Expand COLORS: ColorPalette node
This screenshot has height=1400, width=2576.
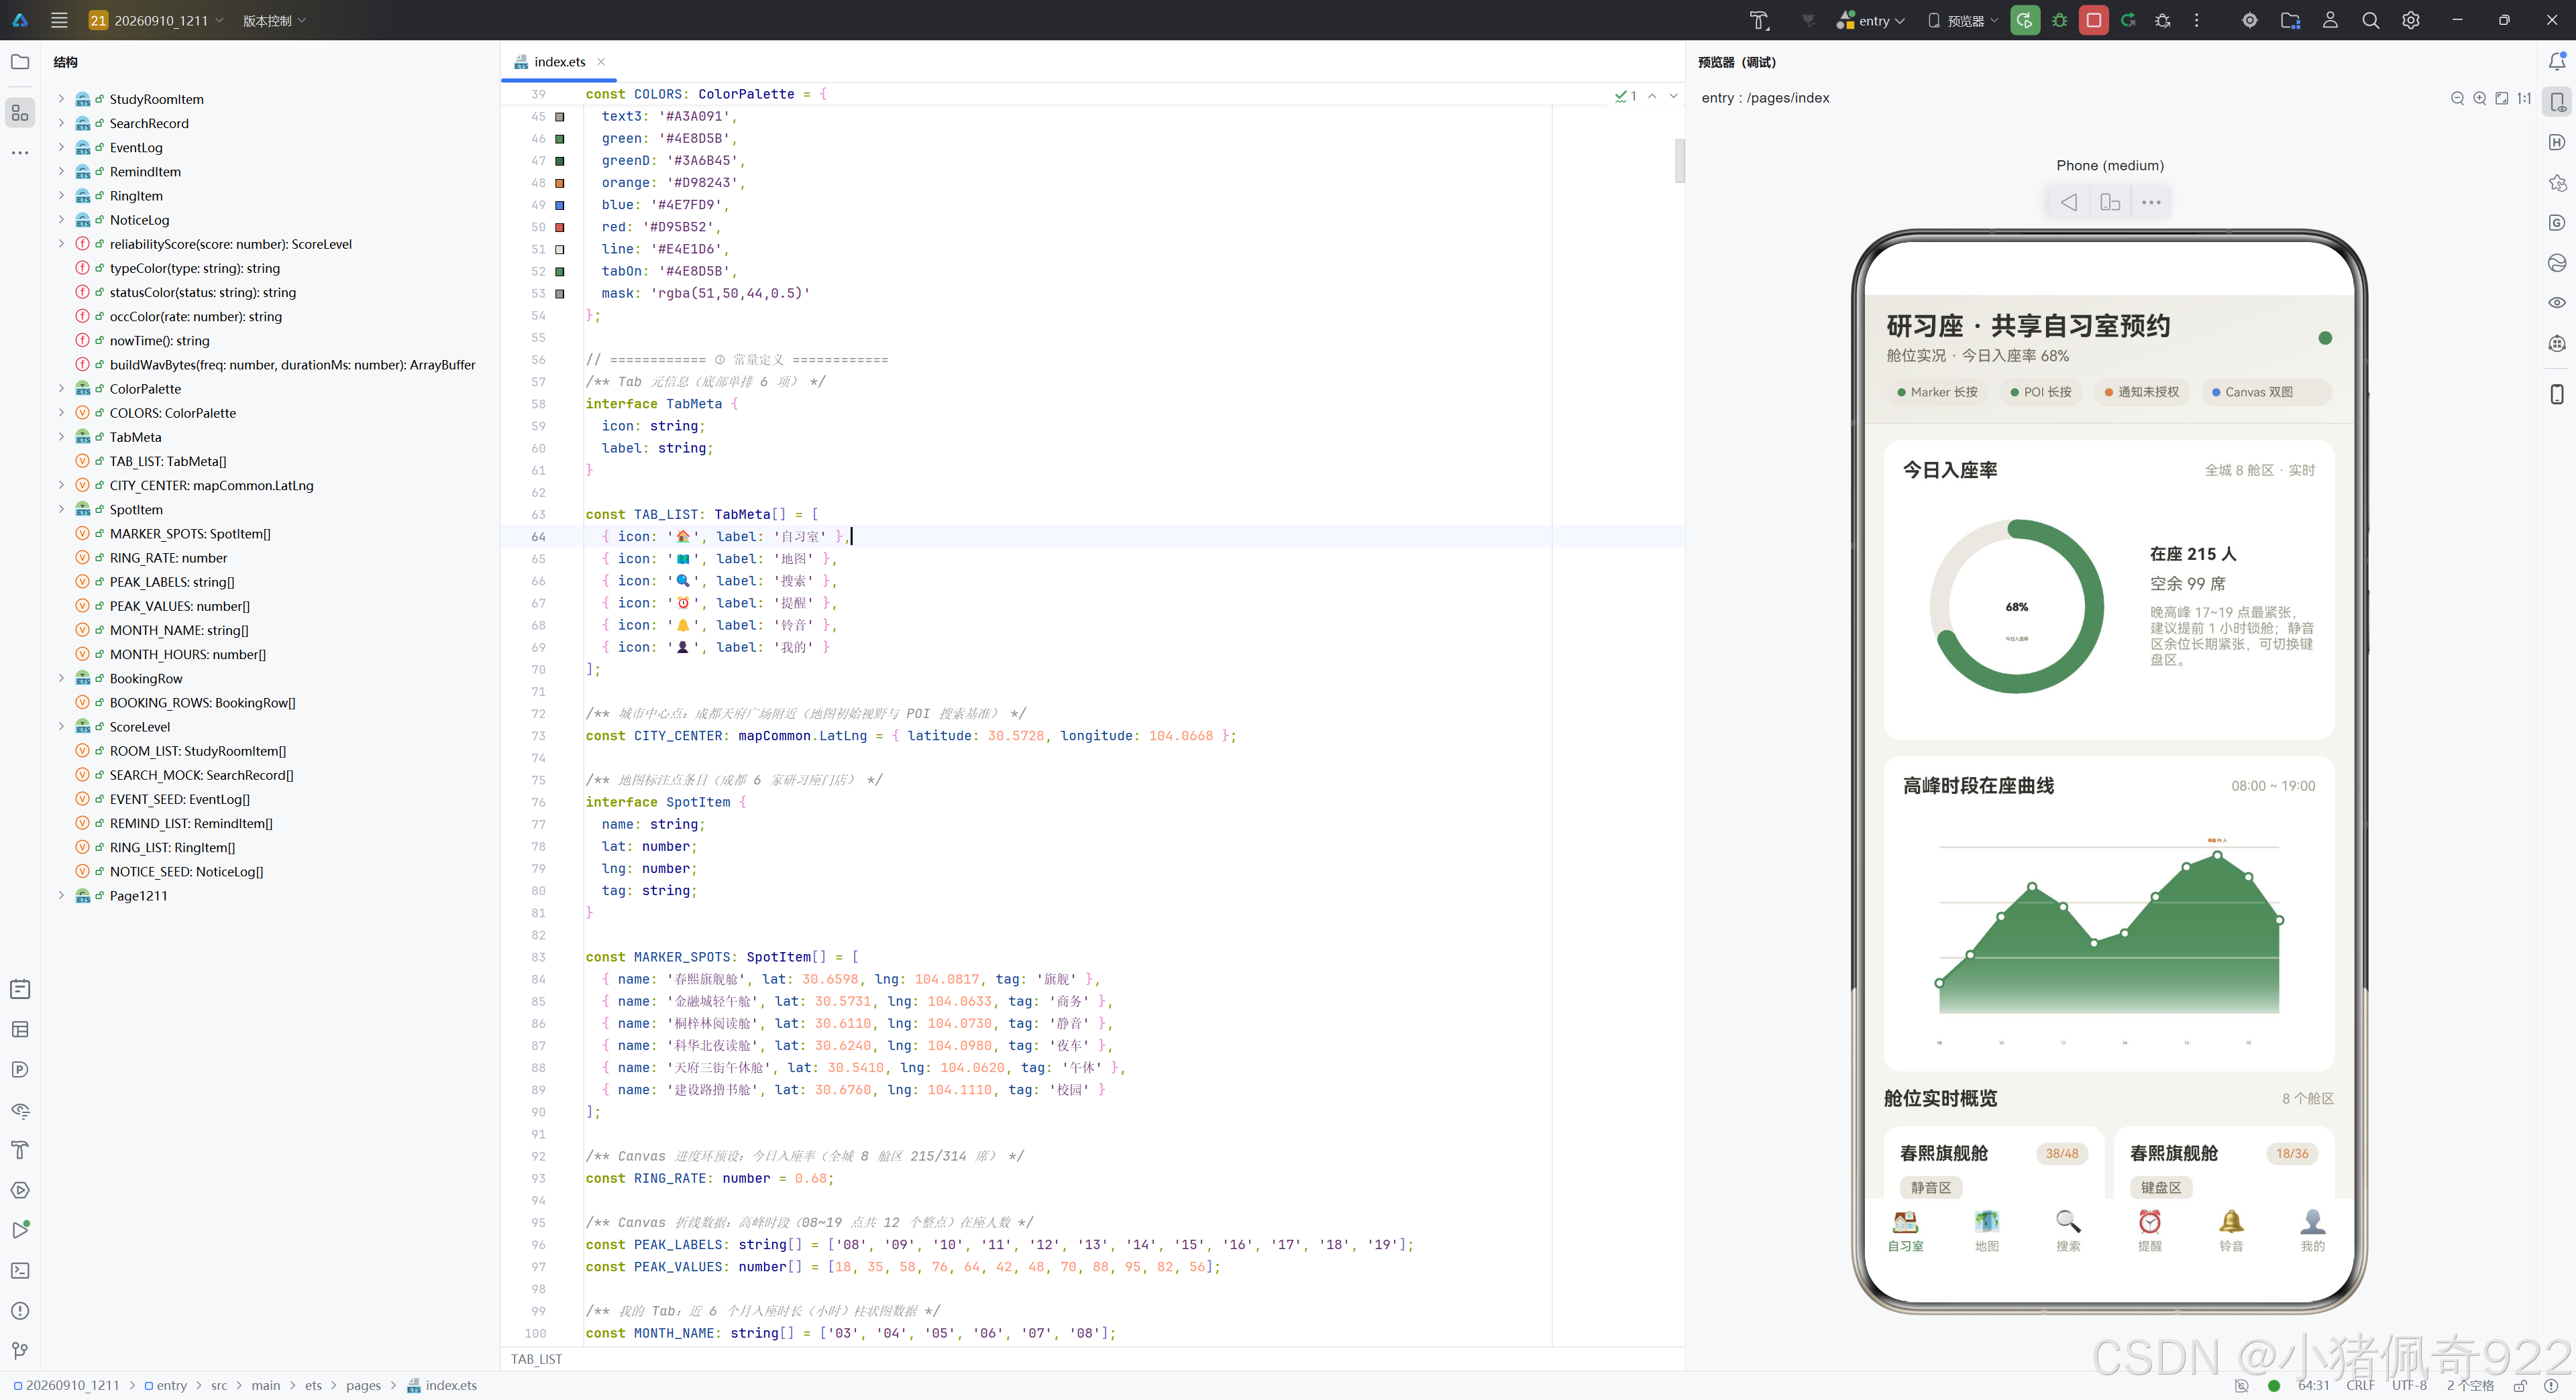(x=61, y=413)
